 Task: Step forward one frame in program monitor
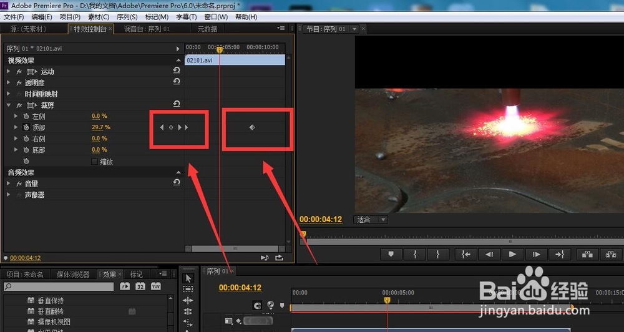[536, 254]
